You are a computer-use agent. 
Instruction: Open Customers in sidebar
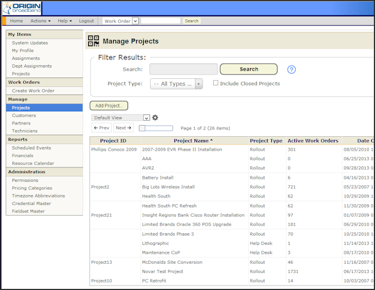click(24, 116)
